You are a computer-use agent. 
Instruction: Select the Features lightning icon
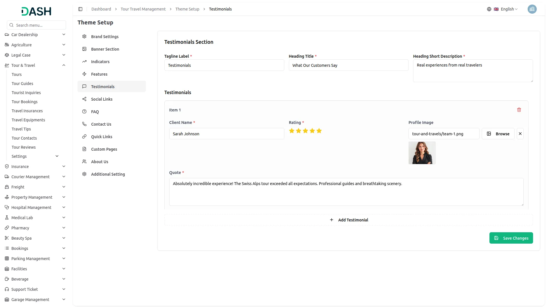click(x=84, y=74)
